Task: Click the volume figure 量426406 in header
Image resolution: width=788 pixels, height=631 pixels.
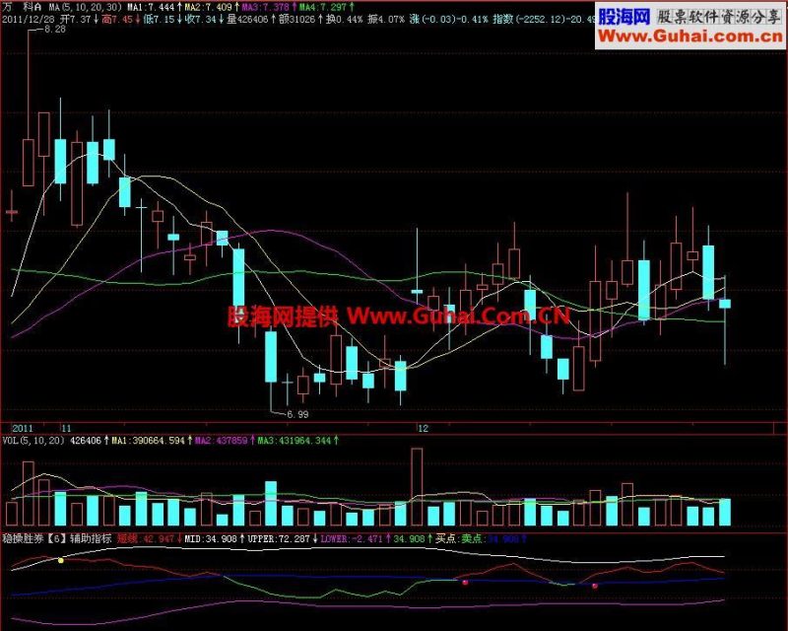Action: [247, 20]
